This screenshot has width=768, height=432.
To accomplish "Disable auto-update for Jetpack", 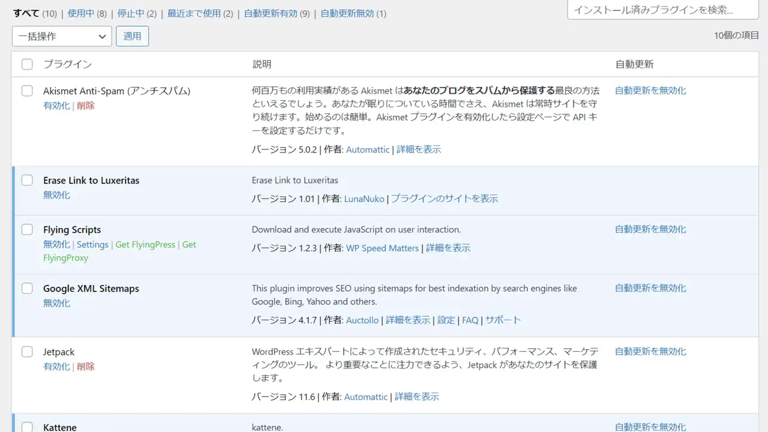I will click(650, 352).
